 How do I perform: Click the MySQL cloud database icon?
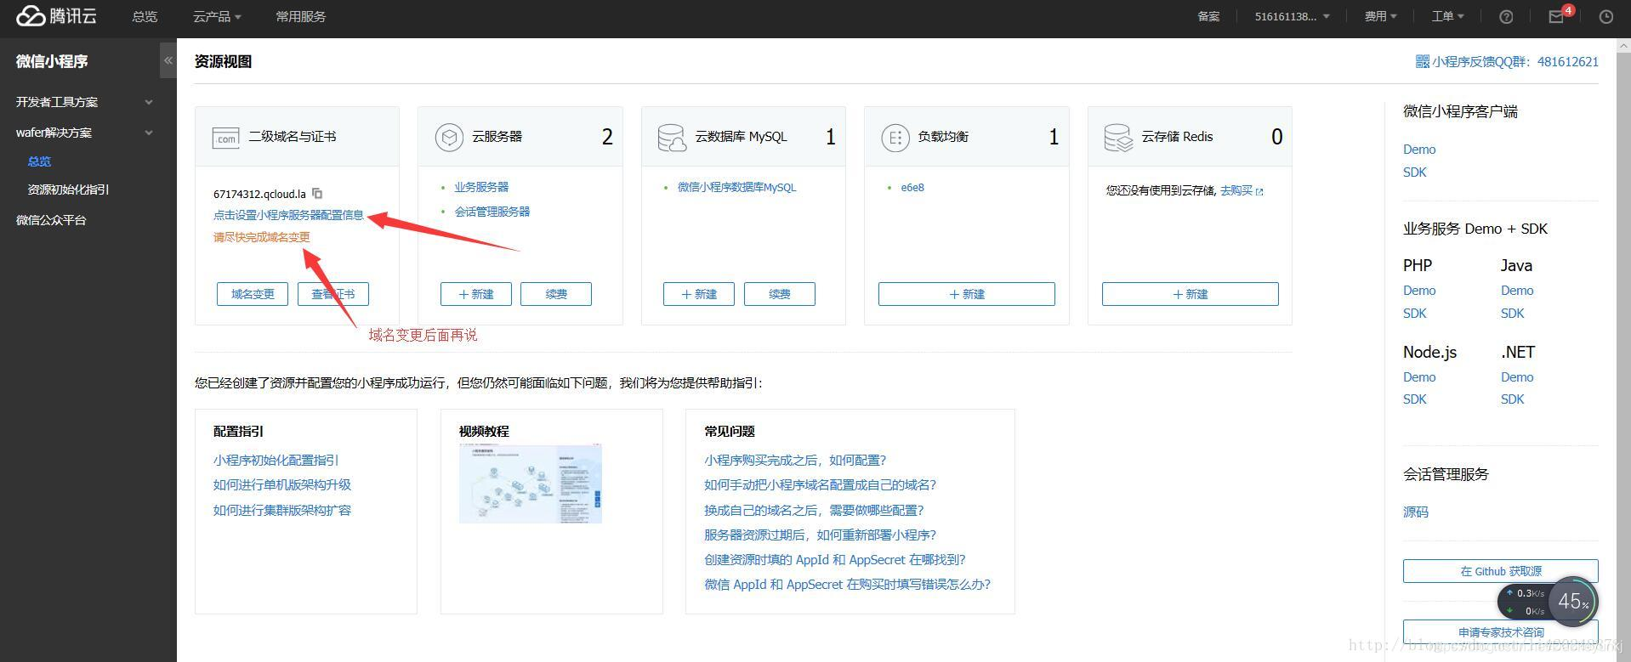pyautogui.click(x=672, y=137)
